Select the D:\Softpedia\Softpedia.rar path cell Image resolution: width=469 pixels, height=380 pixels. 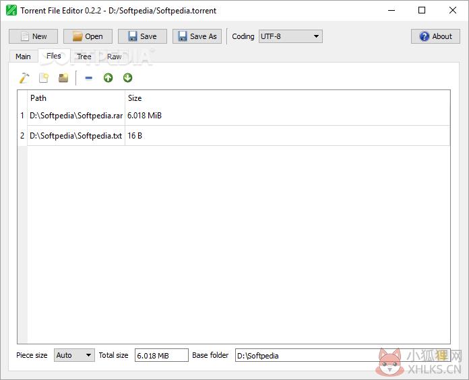pos(76,116)
